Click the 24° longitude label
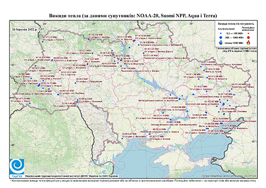The width and height of the screenshot is (266, 188). 45,24
